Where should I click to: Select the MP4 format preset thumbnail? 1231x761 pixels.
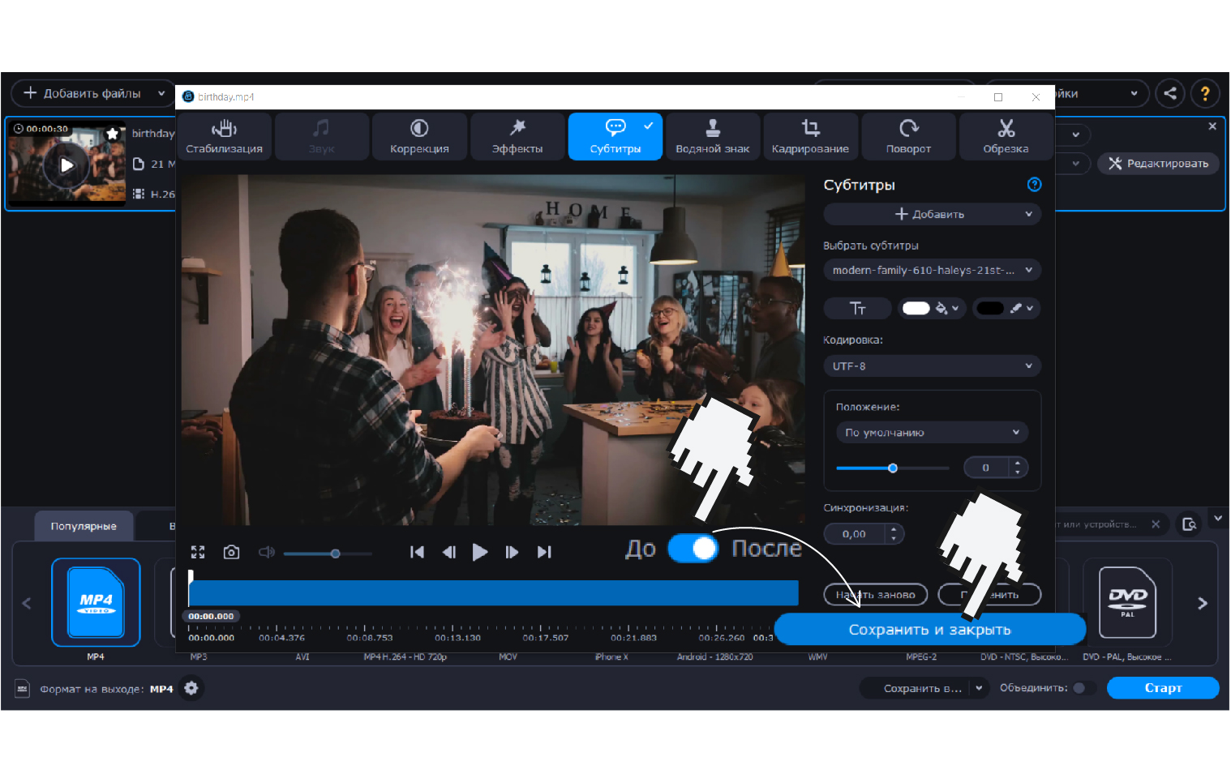[96, 602]
